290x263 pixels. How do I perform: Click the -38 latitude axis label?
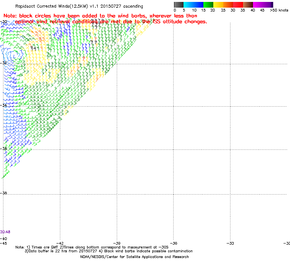tap(3, 193)
